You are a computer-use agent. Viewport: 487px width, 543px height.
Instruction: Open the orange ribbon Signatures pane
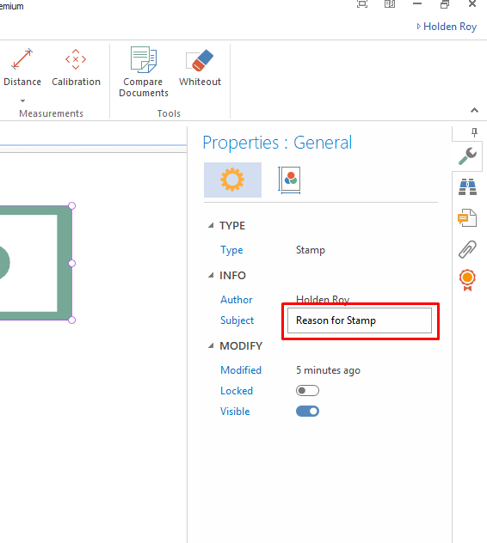(x=467, y=280)
